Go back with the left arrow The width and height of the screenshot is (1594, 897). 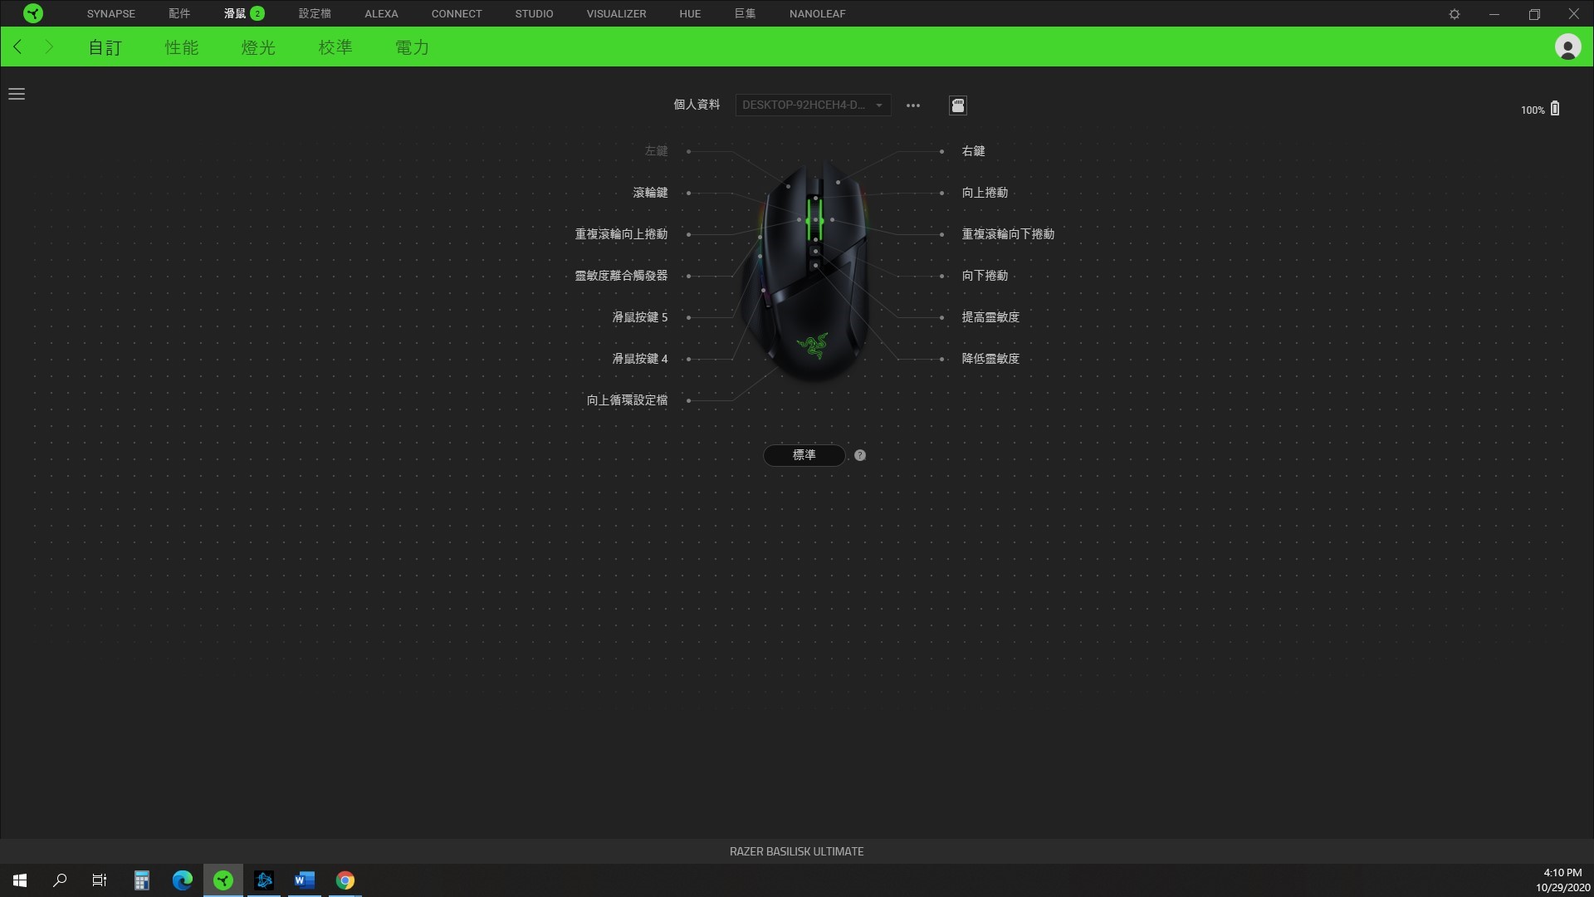pyautogui.click(x=17, y=47)
